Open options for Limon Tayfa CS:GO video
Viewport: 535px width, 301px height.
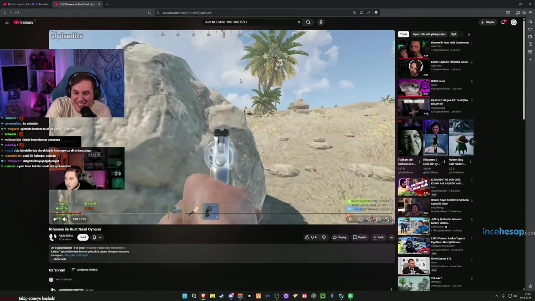[472, 62]
